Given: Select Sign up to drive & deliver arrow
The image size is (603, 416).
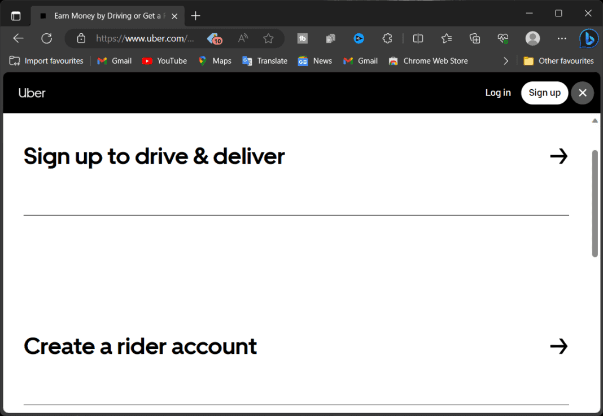Looking at the screenshot, I should [x=559, y=156].
